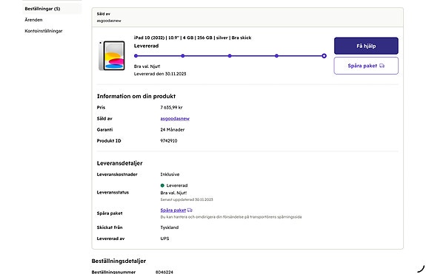Screen dimensions: 426x274
Task: Open asgoodasnew seller link
Action: pyautogui.click(x=175, y=119)
